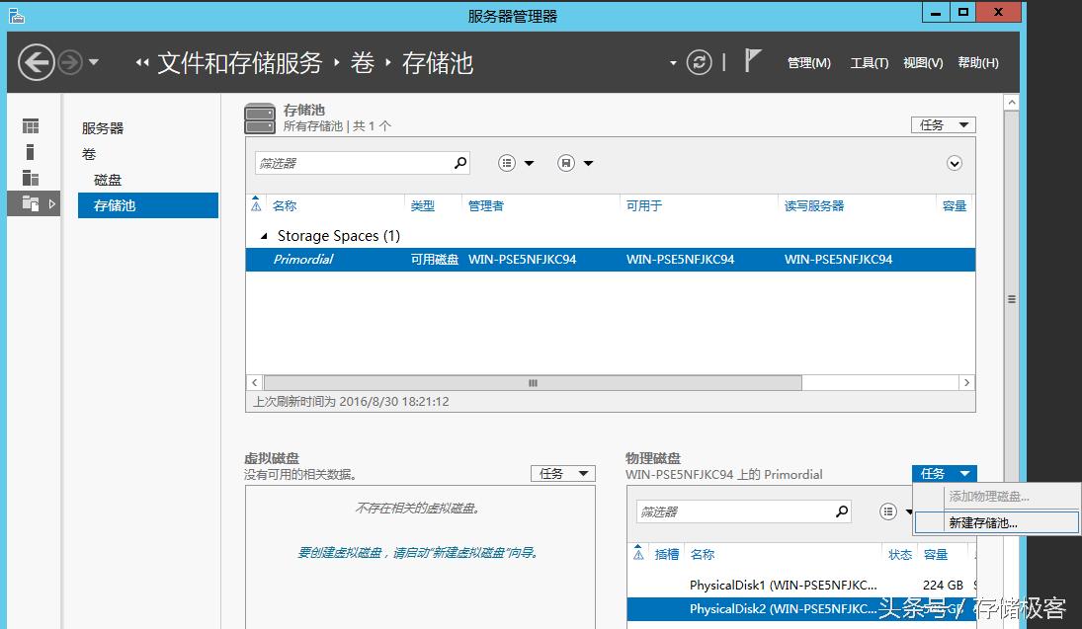Collapse the storage pools detail section chevron
This screenshot has height=629, width=1082.
(x=955, y=162)
